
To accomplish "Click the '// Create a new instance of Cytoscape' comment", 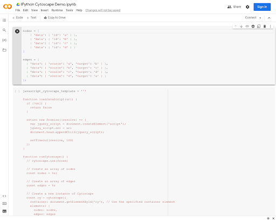I will click(x=60, y=194).
